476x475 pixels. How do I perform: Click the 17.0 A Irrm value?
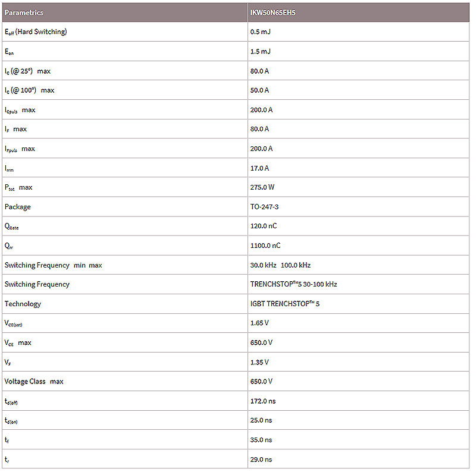click(x=260, y=168)
